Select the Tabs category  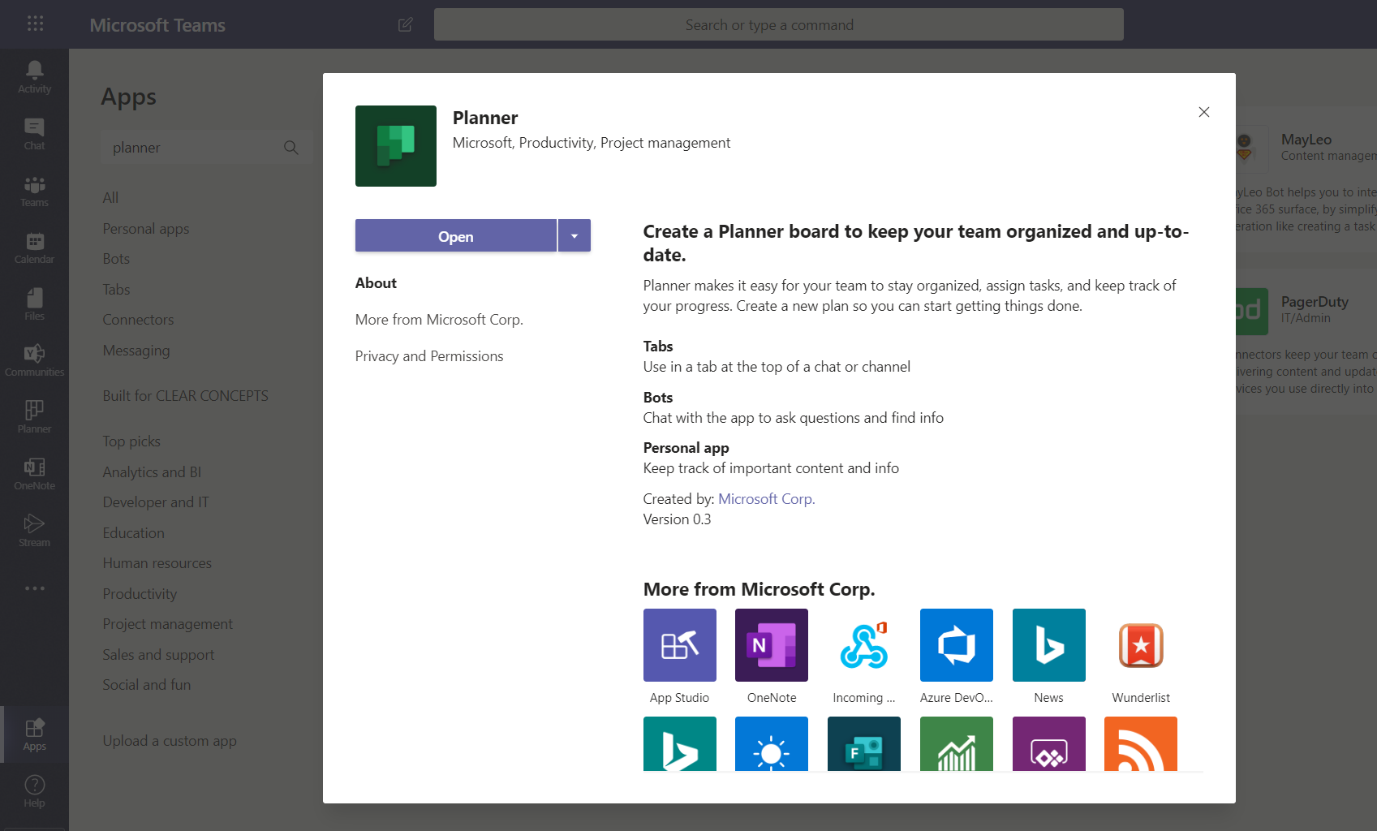116,290
